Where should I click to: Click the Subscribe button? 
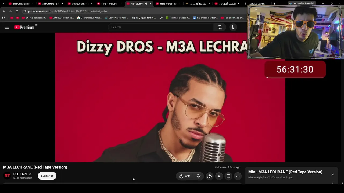pos(47,176)
